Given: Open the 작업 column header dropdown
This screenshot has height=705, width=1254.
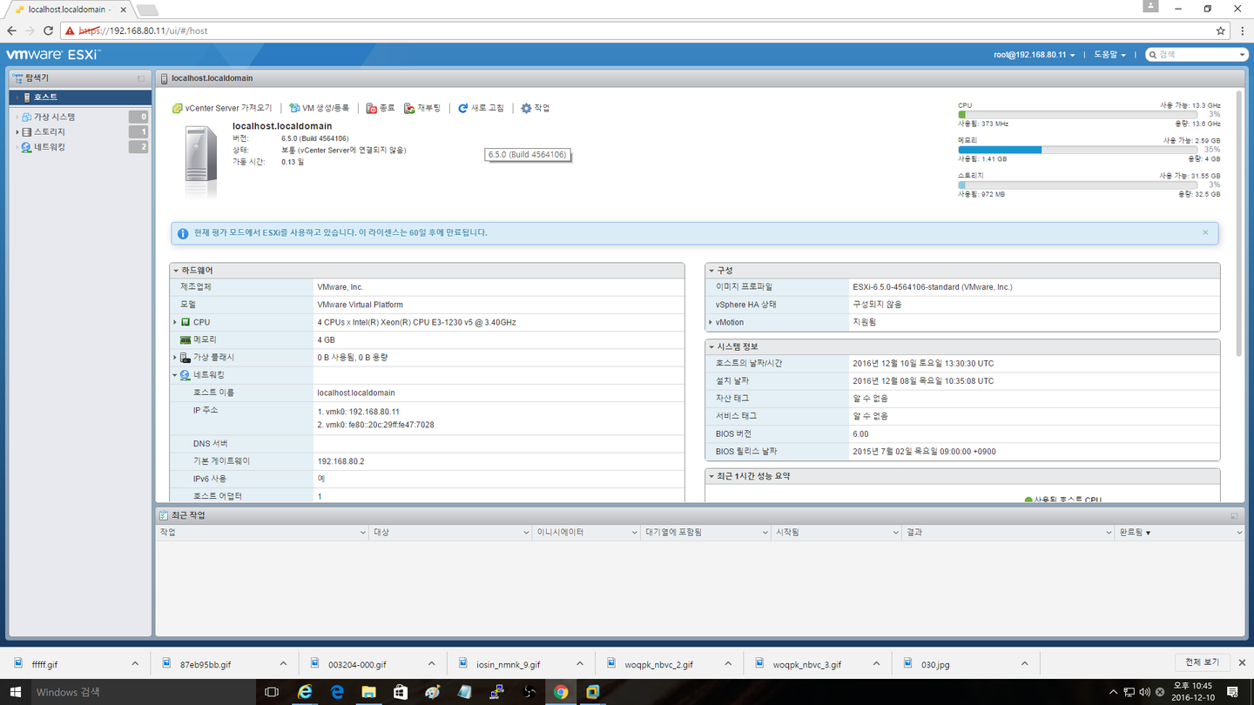Looking at the screenshot, I should click(x=362, y=532).
